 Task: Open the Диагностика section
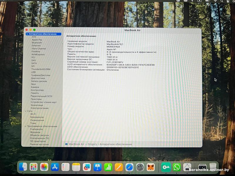[38, 78]
